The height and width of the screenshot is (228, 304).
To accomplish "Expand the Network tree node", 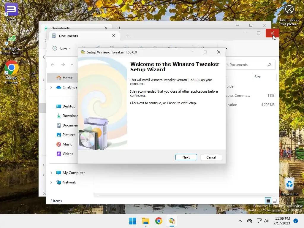I will tap(51, 182).
